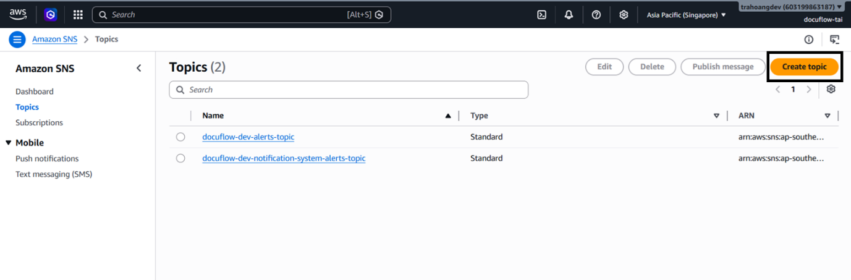Open the info panel icon in breadcrumb bar

pos(808,40)
